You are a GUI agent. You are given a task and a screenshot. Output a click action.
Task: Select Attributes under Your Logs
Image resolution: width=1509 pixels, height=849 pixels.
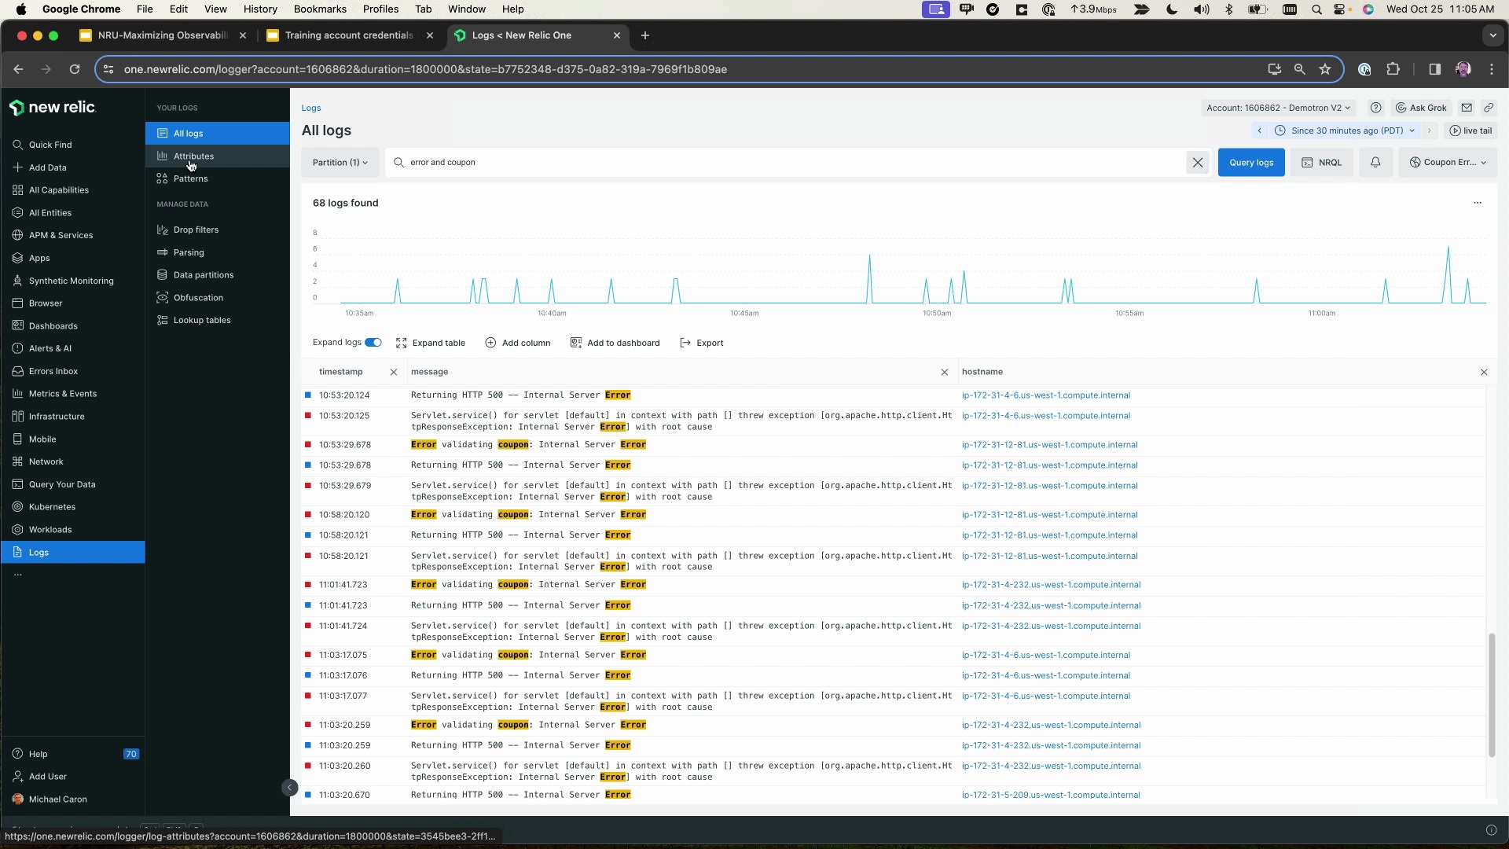pos(193,156)
